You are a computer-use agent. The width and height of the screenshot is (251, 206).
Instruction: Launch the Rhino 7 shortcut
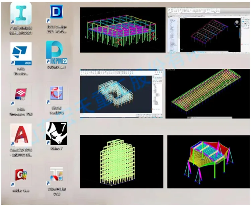point(57,133)
